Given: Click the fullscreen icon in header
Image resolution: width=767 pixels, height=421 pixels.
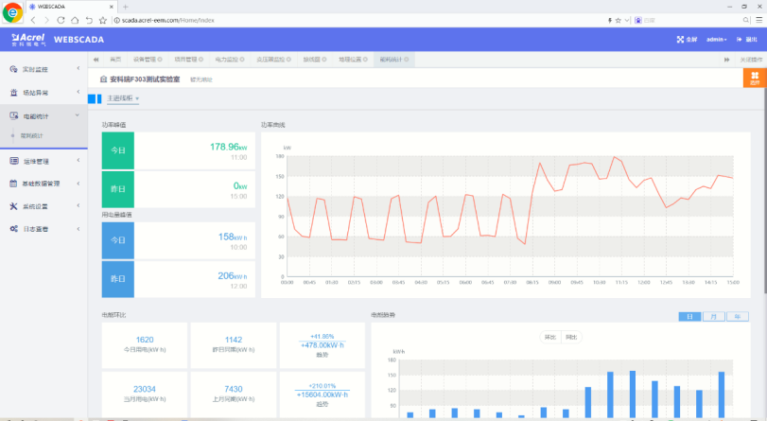Looking at the screenshot, I should (x=680, y=40).
